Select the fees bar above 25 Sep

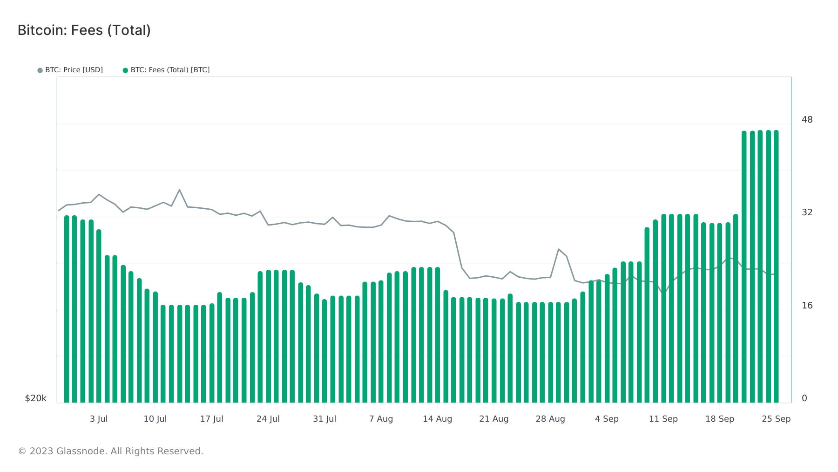[776, 267]
